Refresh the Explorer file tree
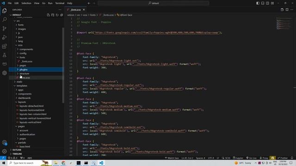Image resolution: width=296 pixels, height=166 pixels. pos(57,15)
